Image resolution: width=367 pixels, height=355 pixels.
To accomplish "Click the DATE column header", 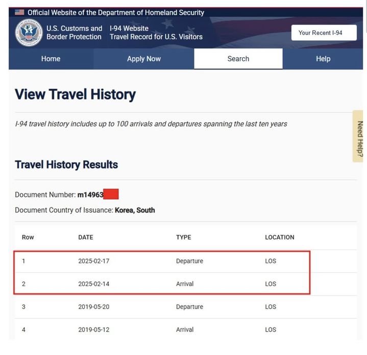I will tap(86, 238).
